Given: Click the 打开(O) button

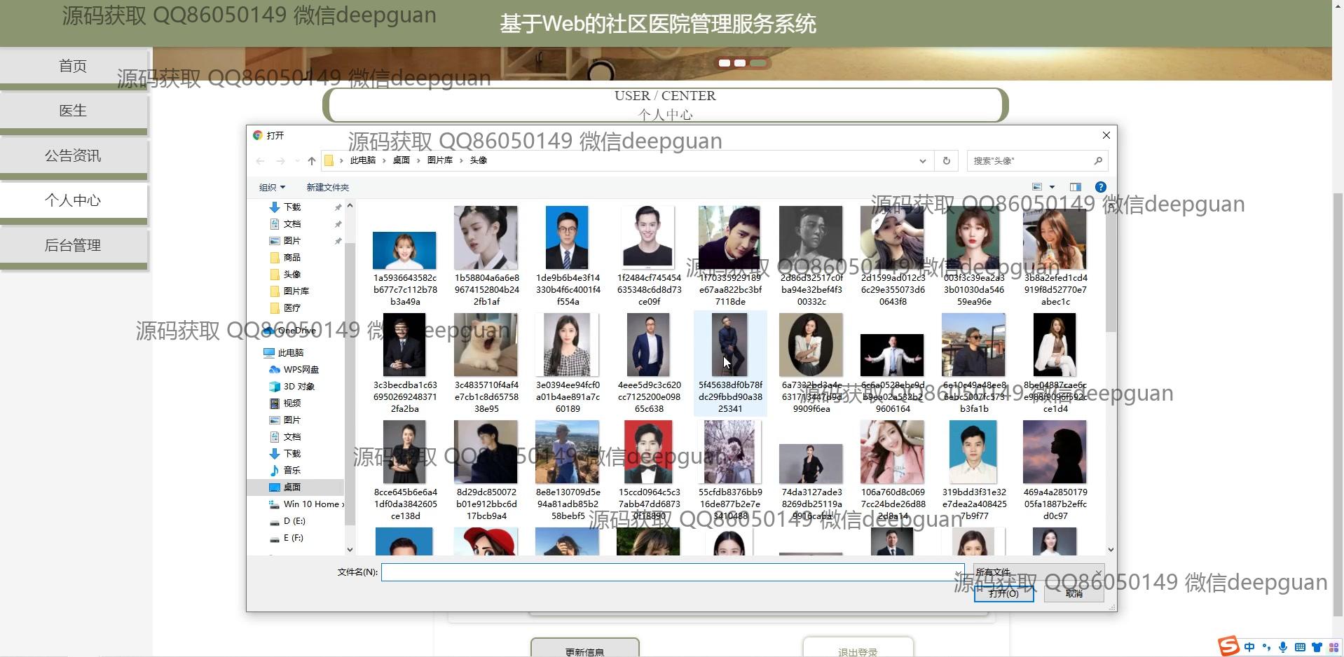Looking at the screenshot, I should (1003, 593).
